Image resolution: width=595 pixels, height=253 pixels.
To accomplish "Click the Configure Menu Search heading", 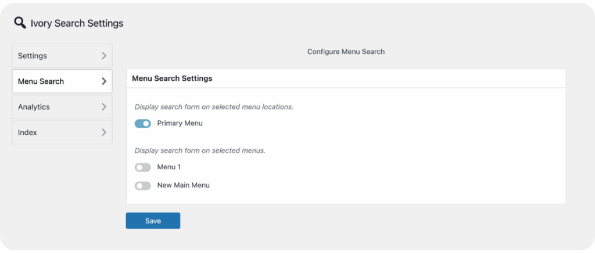I will (x=346, y=52).
